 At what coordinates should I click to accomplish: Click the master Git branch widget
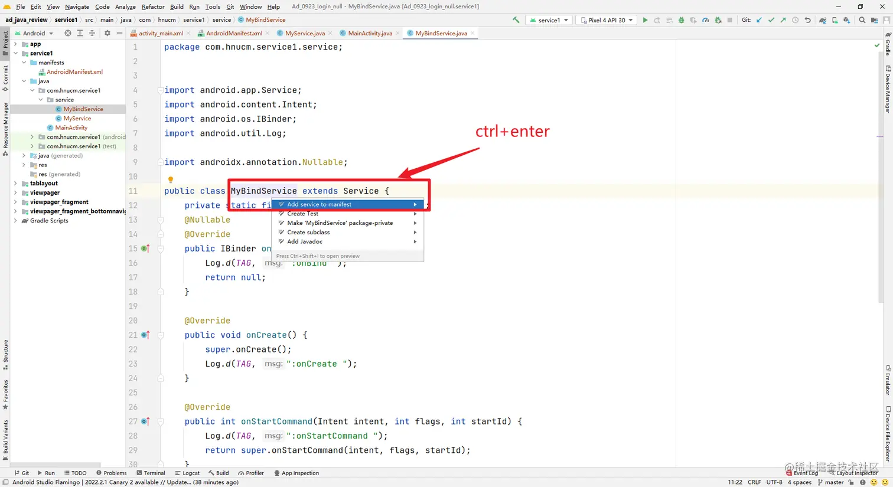tap(831, 482)
